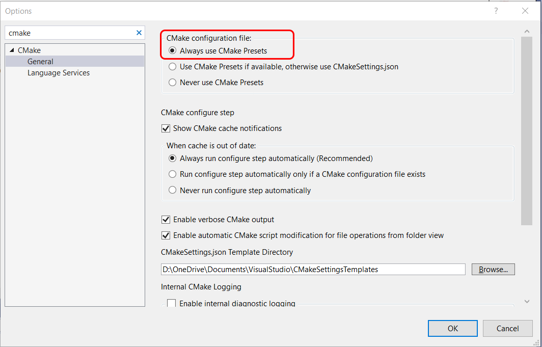This screenshot has width=542, height=347.
Task: Toggle automatic CMake script modification checkbox
Action: coord(166,236)
